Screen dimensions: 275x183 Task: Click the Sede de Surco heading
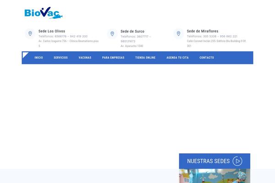(x=132, y=32)
